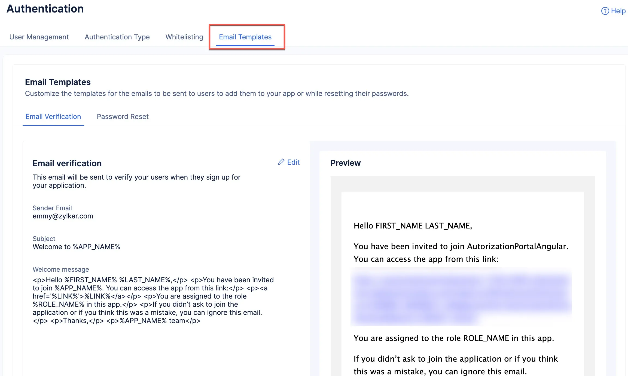Click the Edit pencil icon
Image resolution: width=628 pixels, height=376 pixels.
[x=281, y=162]
